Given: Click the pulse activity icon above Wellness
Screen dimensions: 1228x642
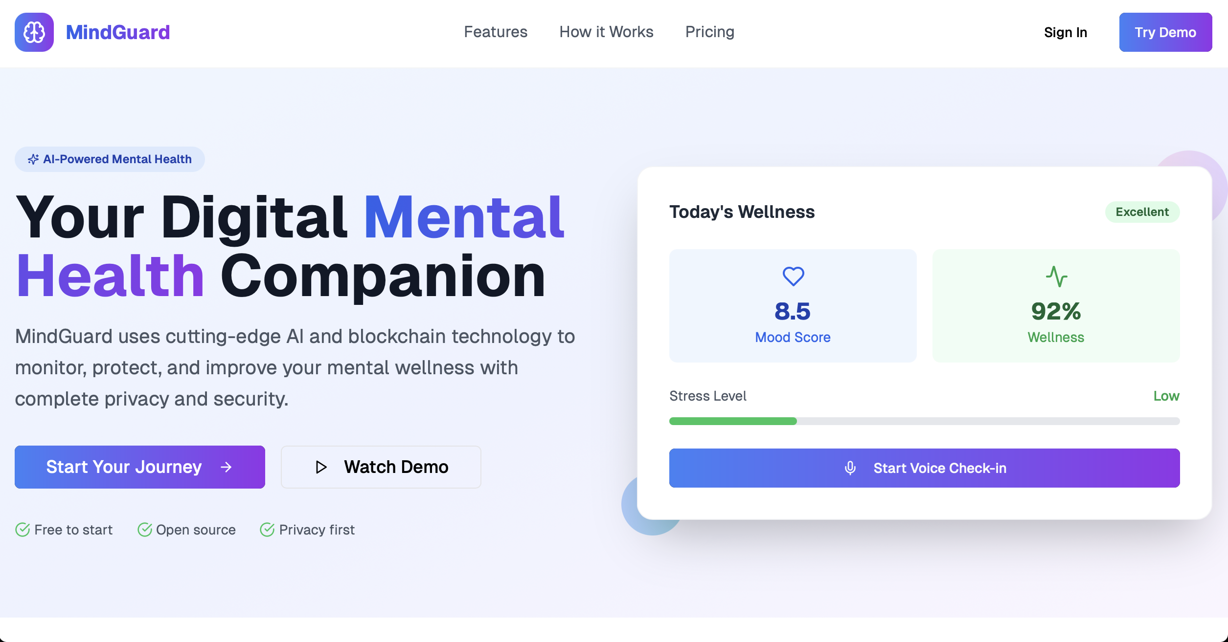Looking at the screenshot, I should pos(1056,276).
